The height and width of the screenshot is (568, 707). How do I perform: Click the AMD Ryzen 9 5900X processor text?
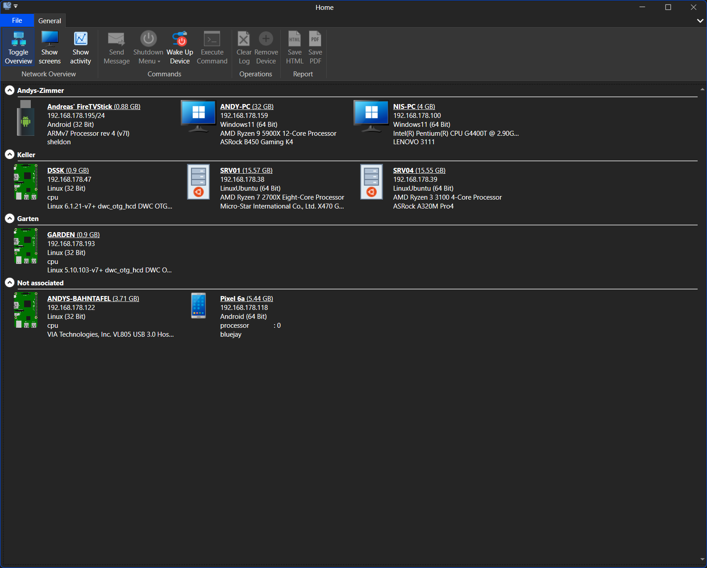(278, 134)
